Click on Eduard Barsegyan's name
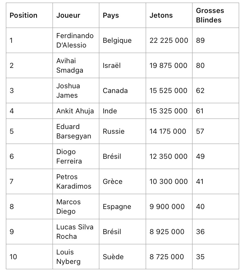Image resolution: width=245 pixels, height=271 pixels. pyautogui.click(x=74, y=131)
